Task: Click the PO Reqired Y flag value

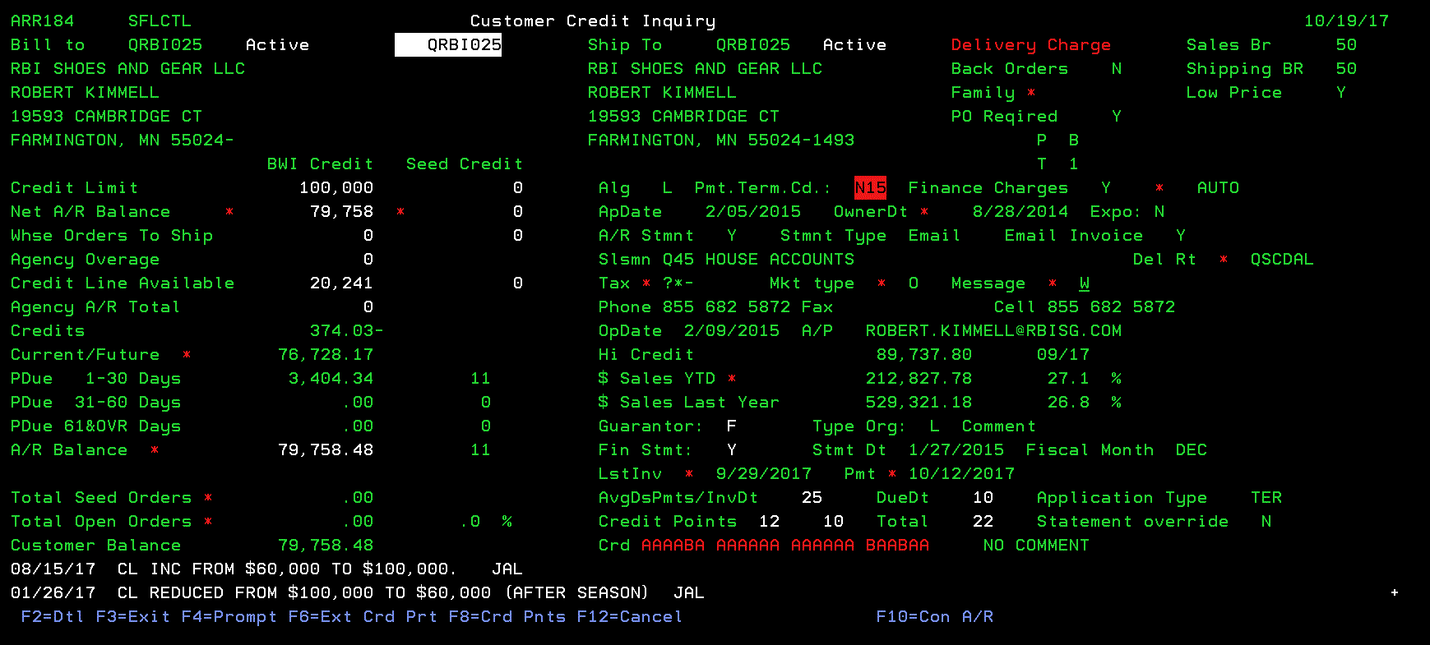Action: (1116, 116)
